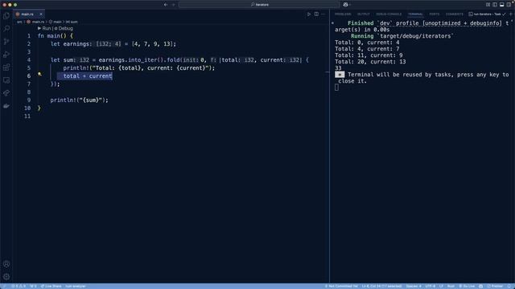Open the Copilot dropdown chevron

point(350,5)
